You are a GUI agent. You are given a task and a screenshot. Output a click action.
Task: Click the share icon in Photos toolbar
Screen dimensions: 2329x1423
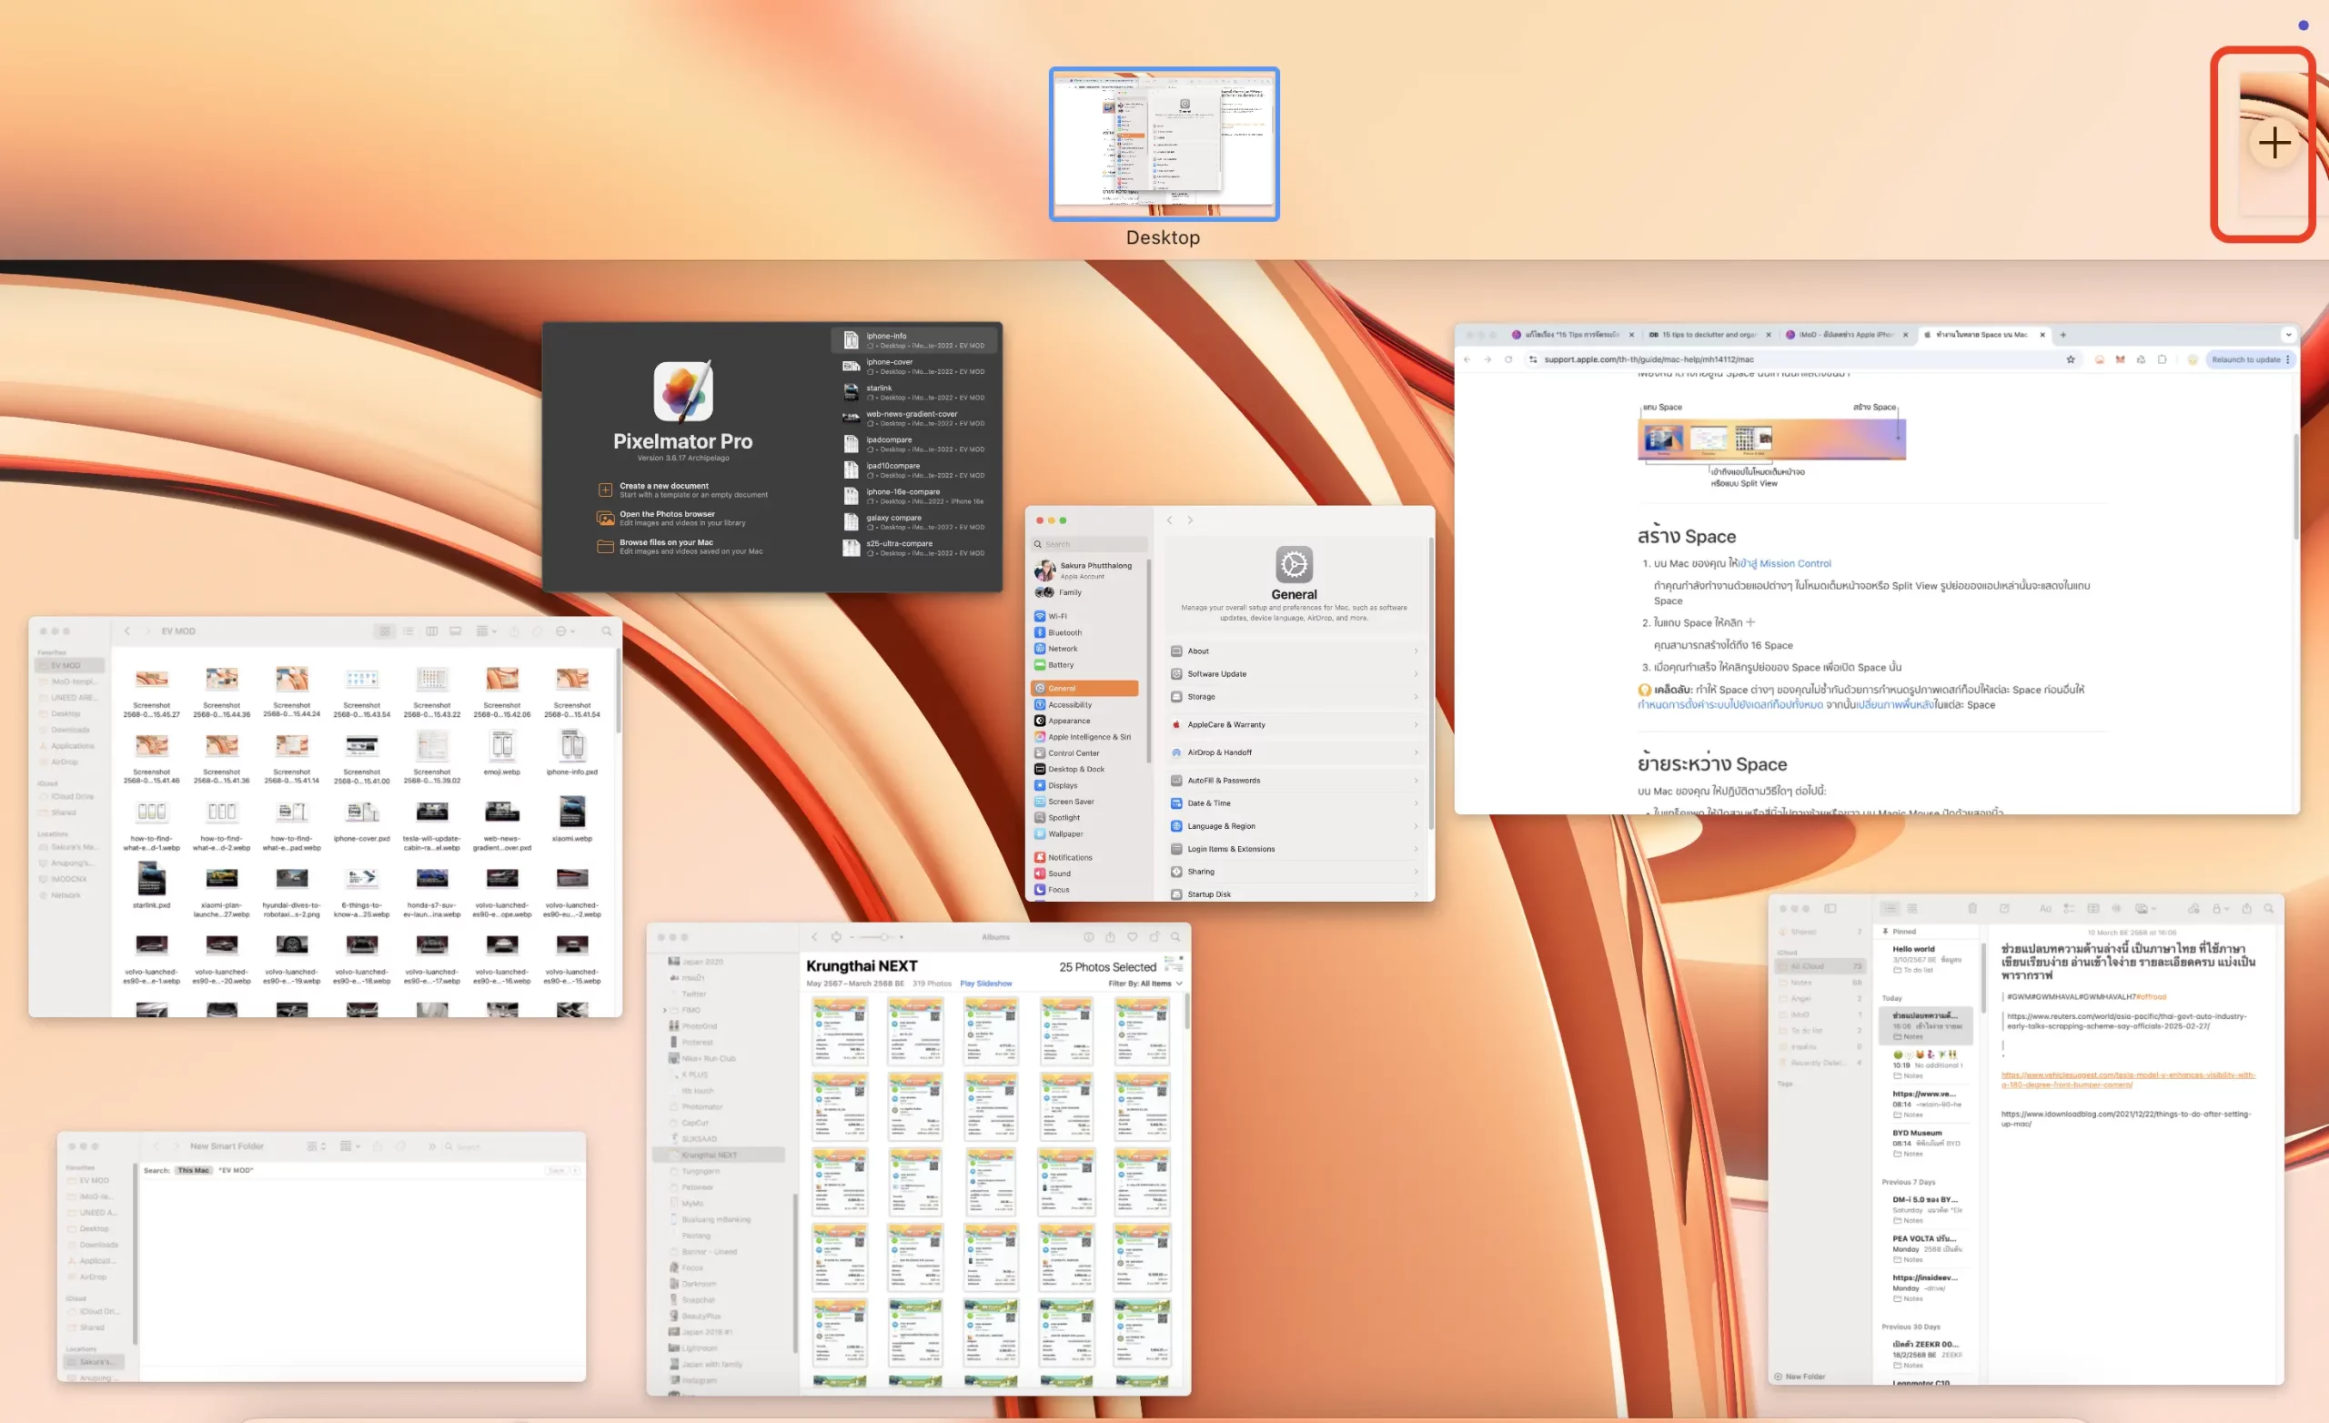[x=1110, y=937]
